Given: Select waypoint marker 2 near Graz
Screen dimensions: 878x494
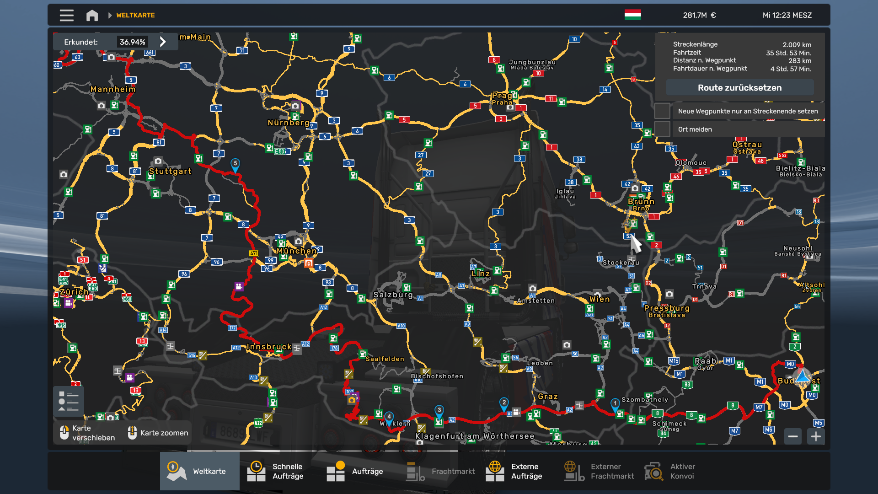Looking at the screenshot, I should (x=504, y=404).
